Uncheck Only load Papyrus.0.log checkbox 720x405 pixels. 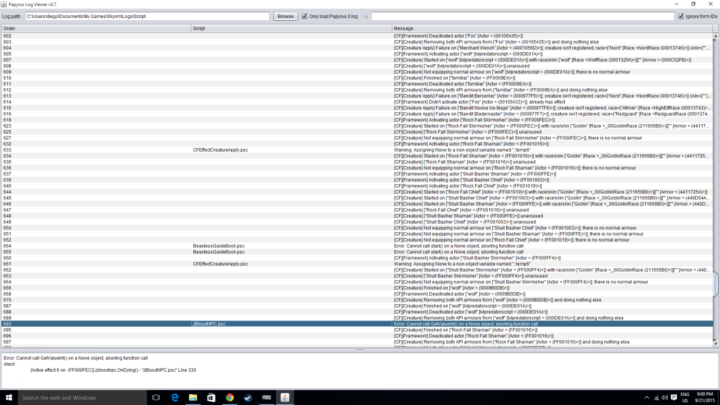pos(305,16)
